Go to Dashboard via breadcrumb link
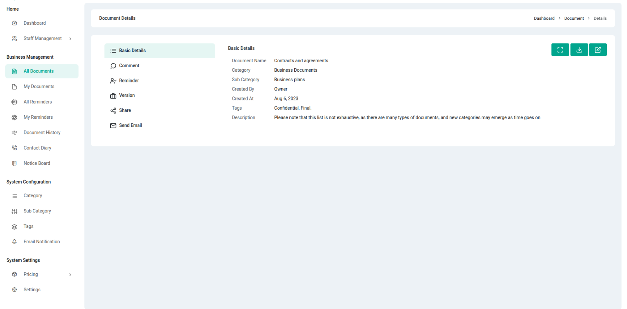The image size is (627, 309). pyautogui.click(x=544, y=18)
